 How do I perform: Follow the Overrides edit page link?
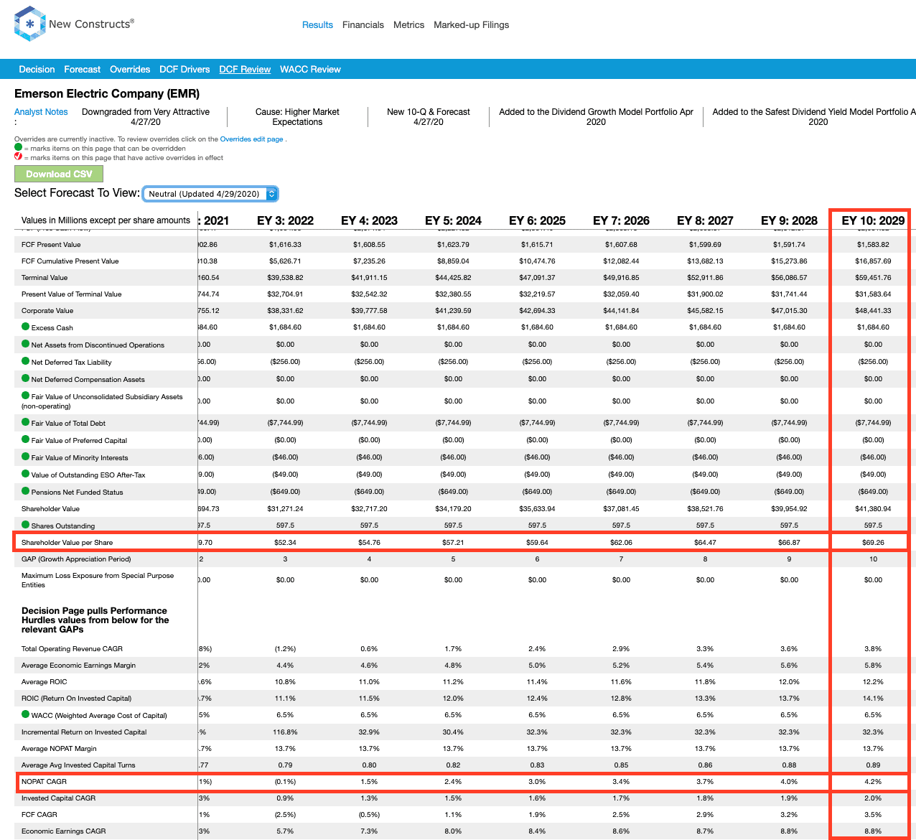pos(251,139)
